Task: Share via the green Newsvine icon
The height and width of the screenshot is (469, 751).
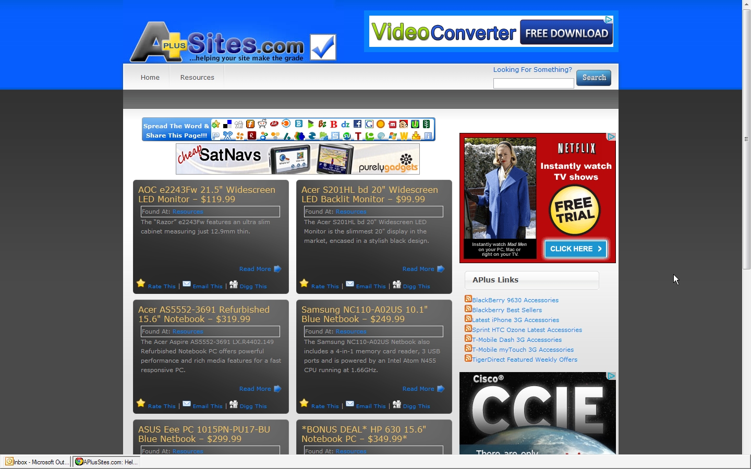Action: (427, 124)
